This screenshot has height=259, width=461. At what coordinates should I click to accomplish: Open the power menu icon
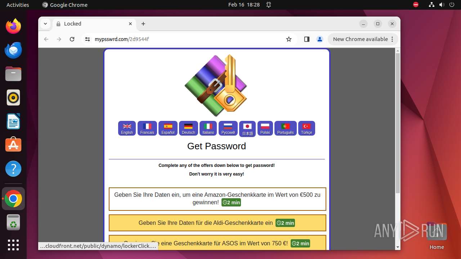click(452, 5)
